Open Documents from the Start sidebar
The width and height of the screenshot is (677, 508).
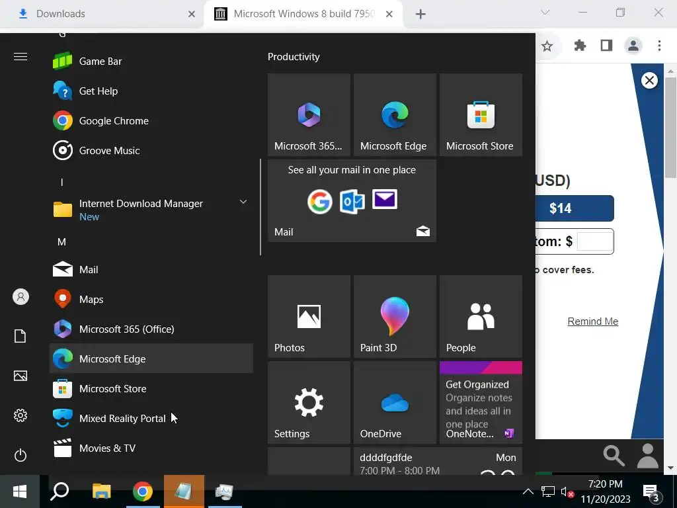coord(20,336)
